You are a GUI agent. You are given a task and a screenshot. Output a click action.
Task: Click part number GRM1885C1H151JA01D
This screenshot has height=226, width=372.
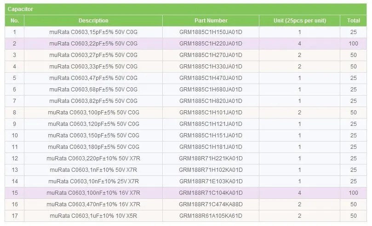211,136
